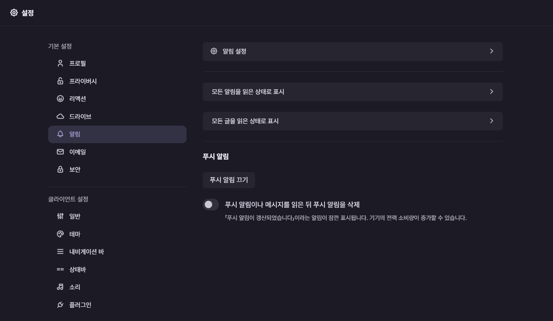Open 프라이버시 settings via the unlock icon
Image resolution: width=553 pixels, height=321 pixels.
(x=60, y=81)
